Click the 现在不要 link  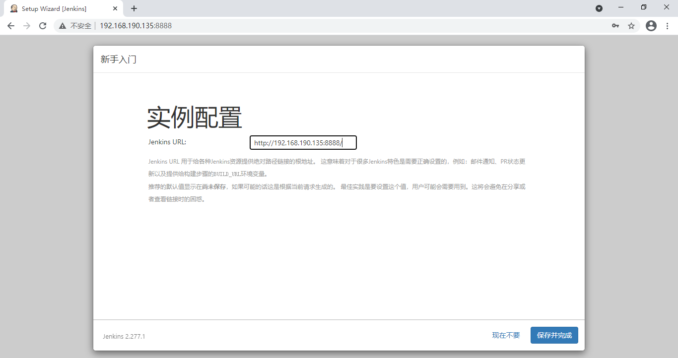coord(506,335)
